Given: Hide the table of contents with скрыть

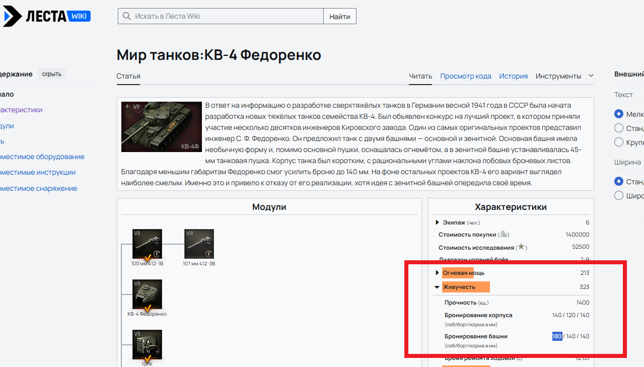Looking at the screenshot, I should pos(52,74).
